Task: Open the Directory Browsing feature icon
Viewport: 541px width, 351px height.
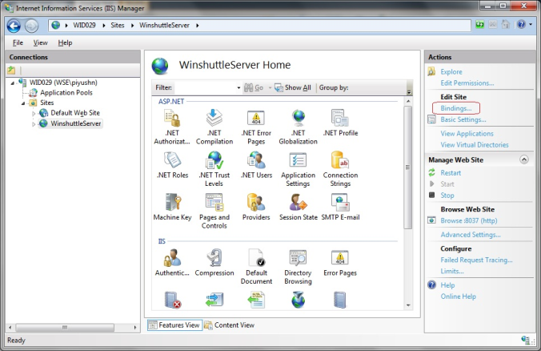Action: tap(298, 266)
